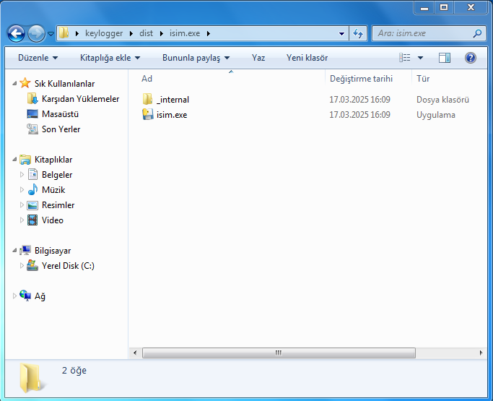Open Son Yerler in the sidebar
The height and width of the screenshot is (401, 493).
[61, 129]
